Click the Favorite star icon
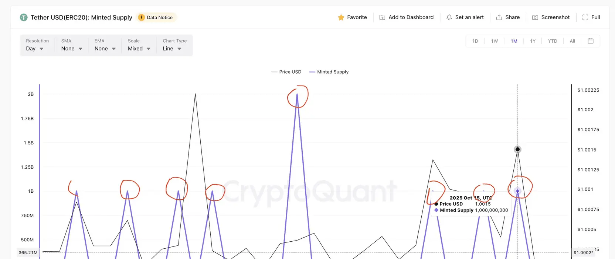The height and width of the screenshot is (259, 615). (341, 17)
